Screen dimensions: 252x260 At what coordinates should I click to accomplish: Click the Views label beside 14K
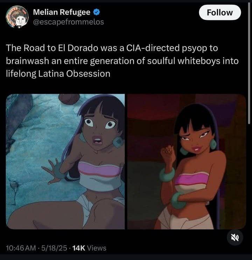[x=97, y=248]
